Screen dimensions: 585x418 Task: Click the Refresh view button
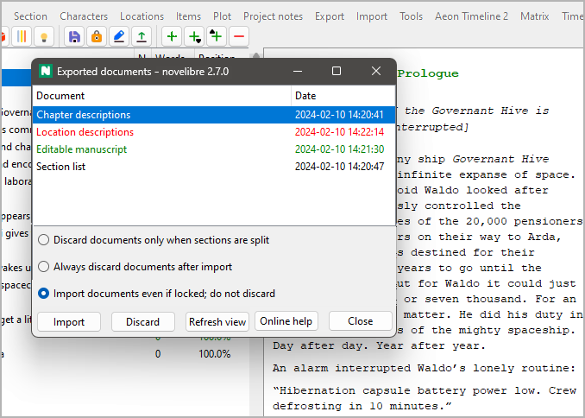pos(217,321)
